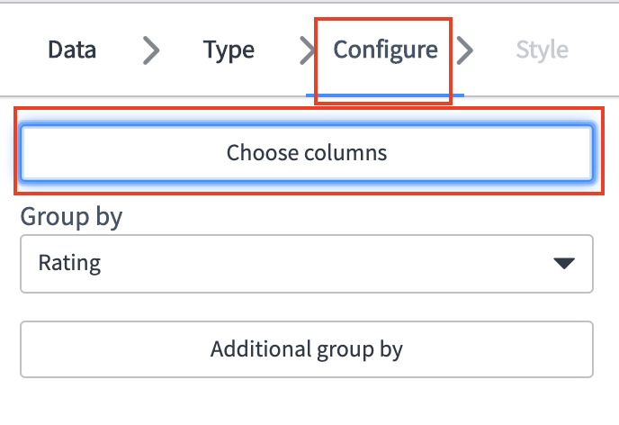Advance to Style in the breadcrumb

click(x=542, y=50)
